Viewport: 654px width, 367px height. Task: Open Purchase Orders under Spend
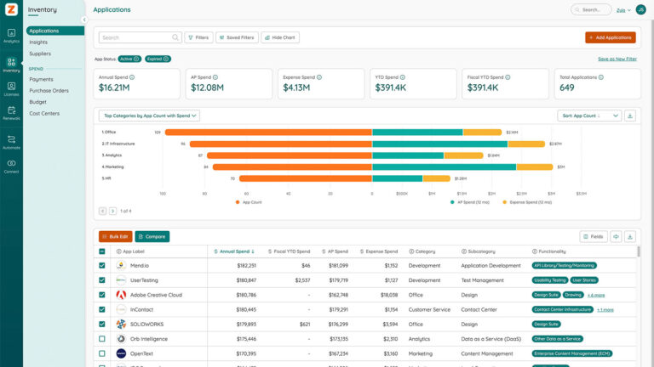coord(49,90)
